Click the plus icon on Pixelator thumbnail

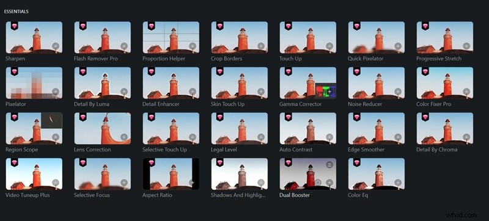point(56,92)
